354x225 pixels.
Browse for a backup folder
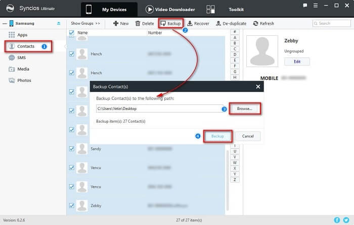245,108
